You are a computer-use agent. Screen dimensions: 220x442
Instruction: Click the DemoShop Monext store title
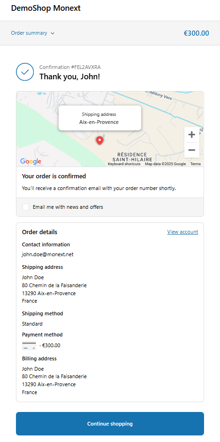[x=46, y=8]
